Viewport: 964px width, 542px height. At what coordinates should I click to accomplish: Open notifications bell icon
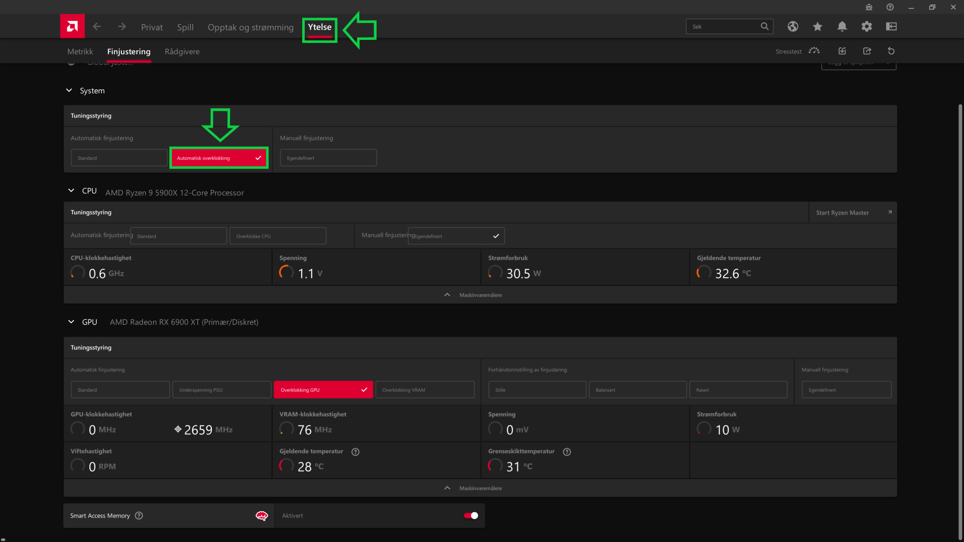(842, 26)
